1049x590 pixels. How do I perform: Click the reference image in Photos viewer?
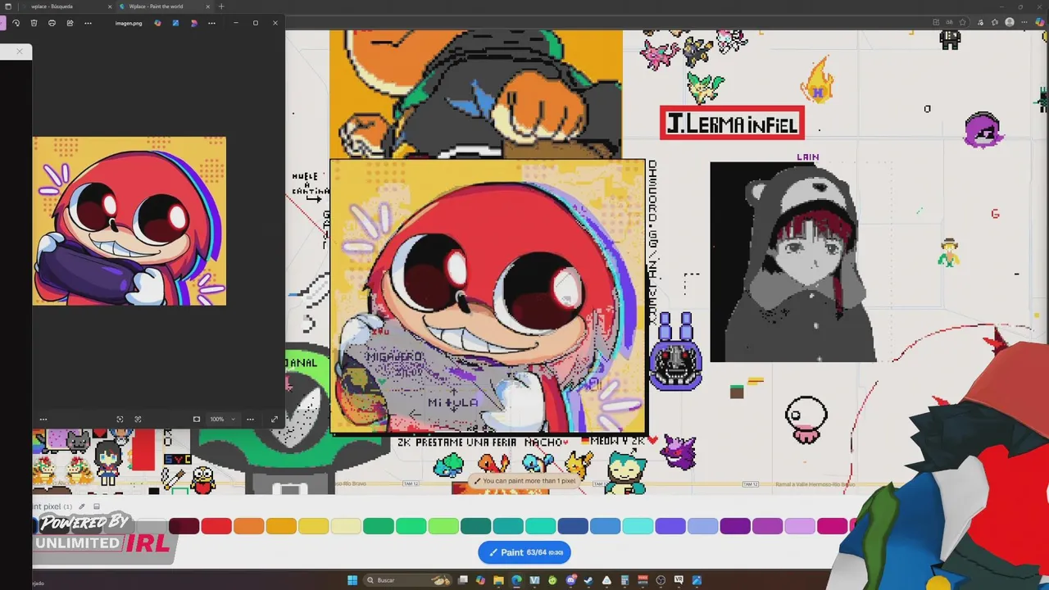129,221
